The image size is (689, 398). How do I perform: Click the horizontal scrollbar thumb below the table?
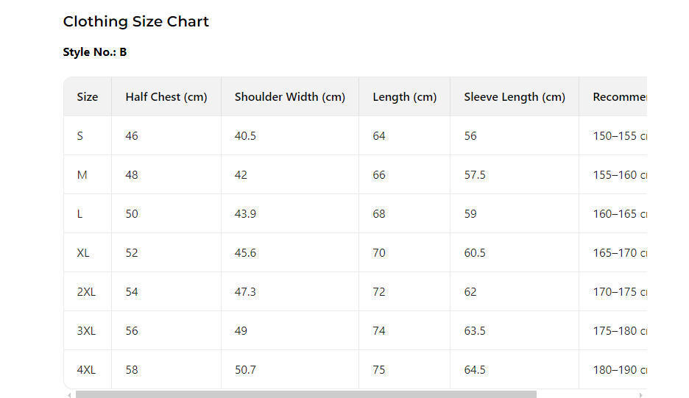[x=305, y=395]
